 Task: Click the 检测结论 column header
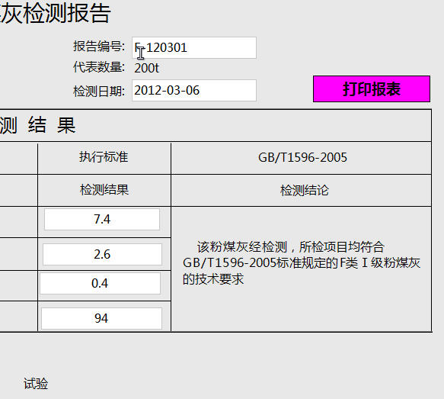pyautogui.click(x=305, y=190)
